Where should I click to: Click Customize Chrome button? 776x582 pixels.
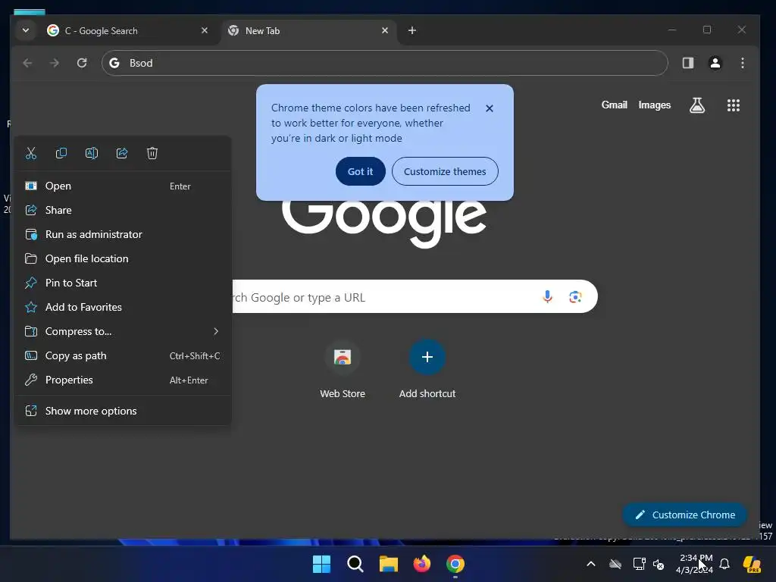tap(685, 515)
